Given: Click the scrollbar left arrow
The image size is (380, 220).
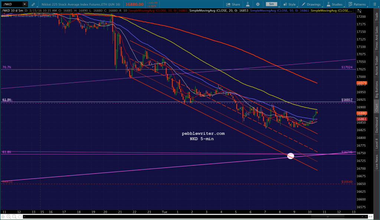Looking at the screenshot, I should (x=24, y=217).
